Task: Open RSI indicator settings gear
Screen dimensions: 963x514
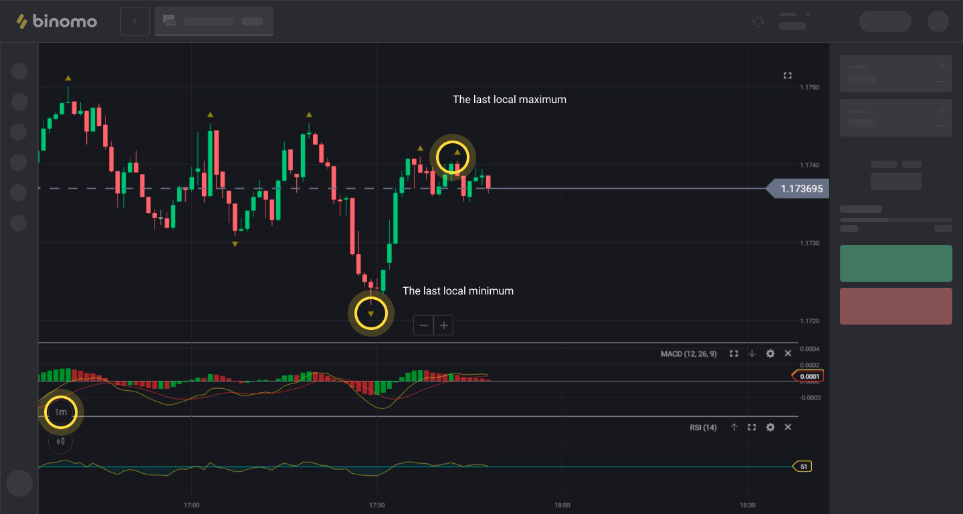Action: pos(770,427)
